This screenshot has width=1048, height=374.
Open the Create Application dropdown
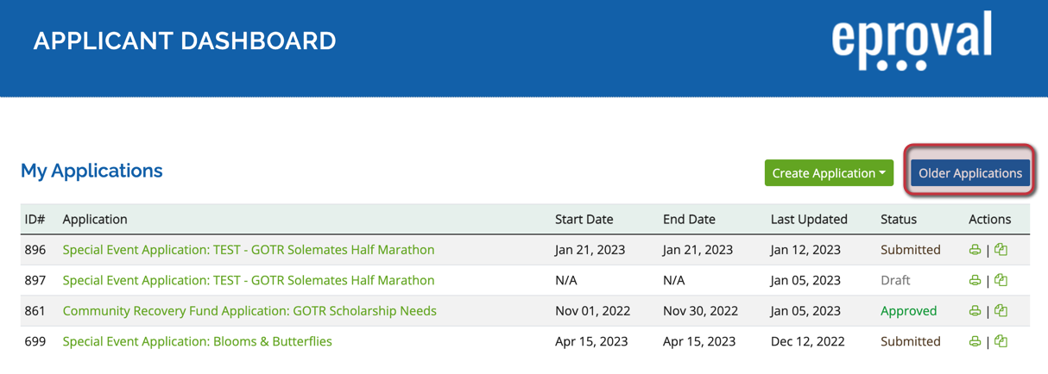tap(829, 173)
